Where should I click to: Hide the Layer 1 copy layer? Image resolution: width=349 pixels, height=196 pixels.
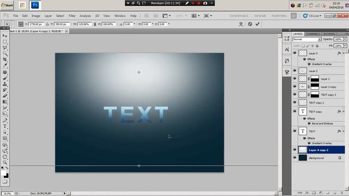(x=294, y=87)
